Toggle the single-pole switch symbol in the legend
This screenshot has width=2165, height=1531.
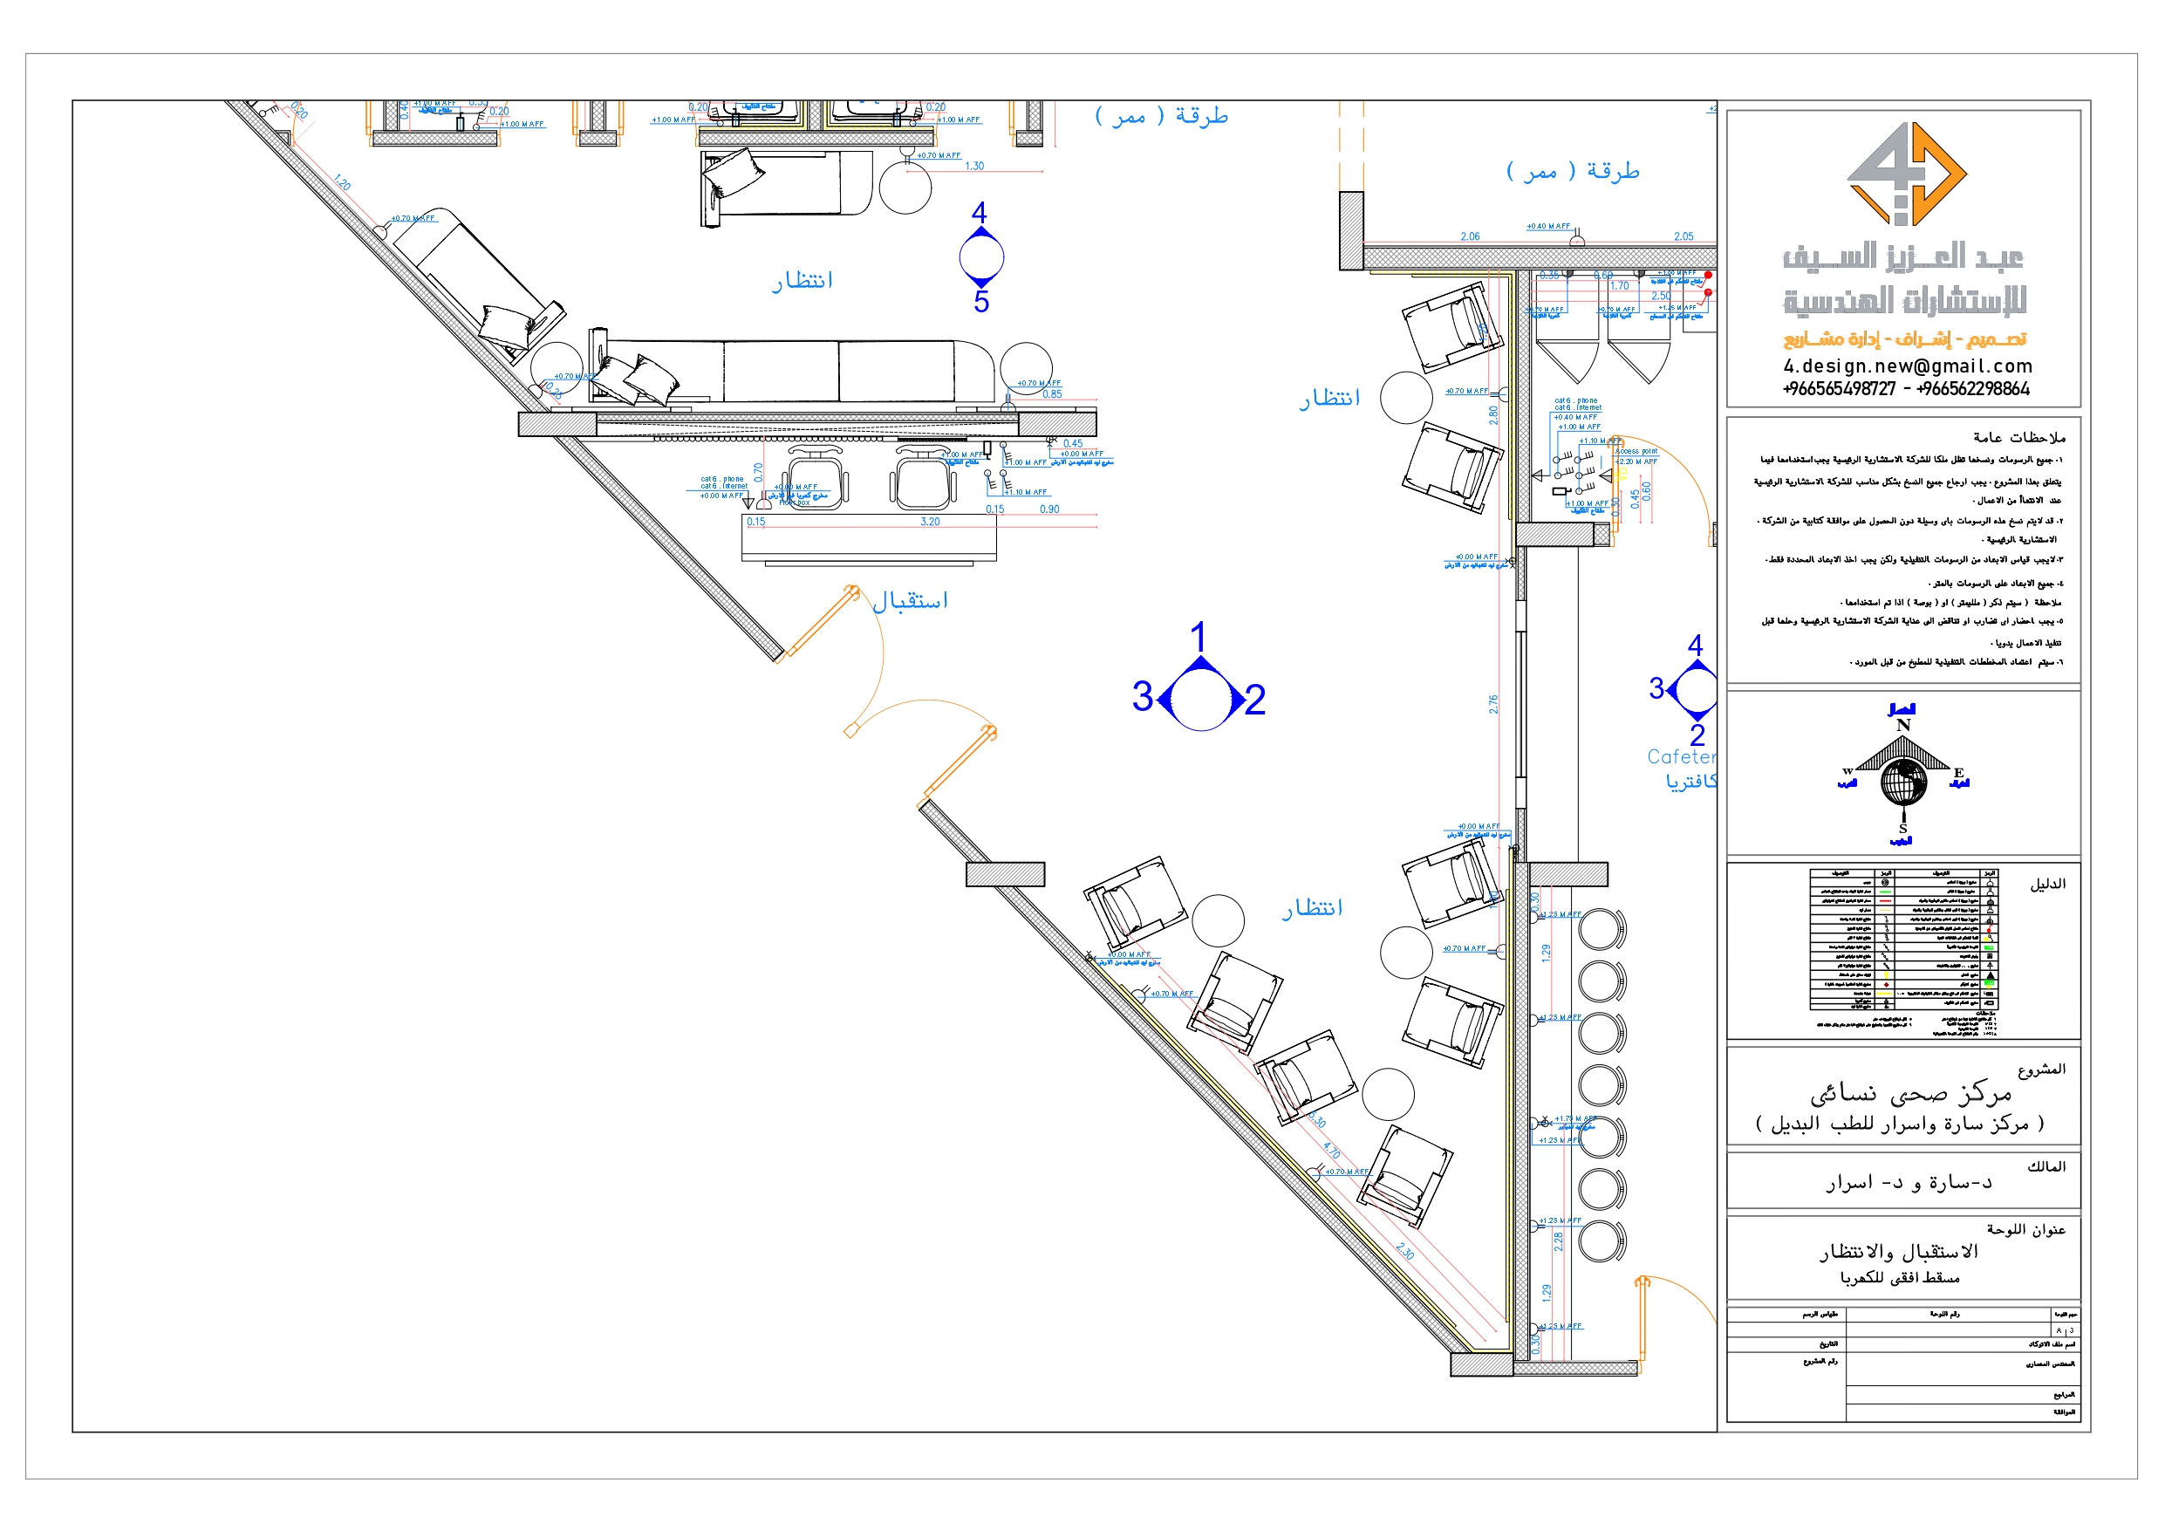[x=1887, y=919]
